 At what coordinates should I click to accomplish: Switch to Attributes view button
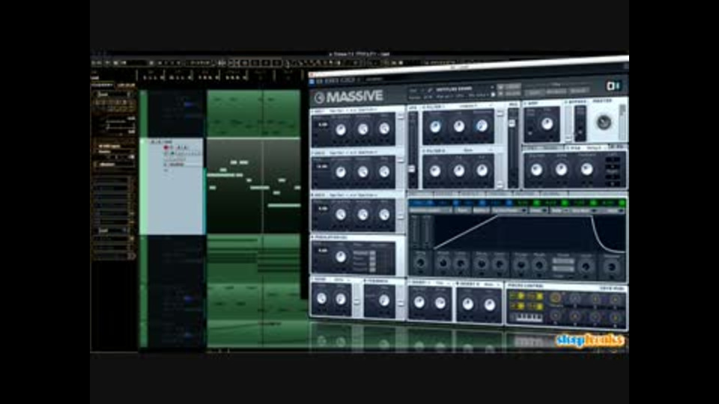point(556,91)
